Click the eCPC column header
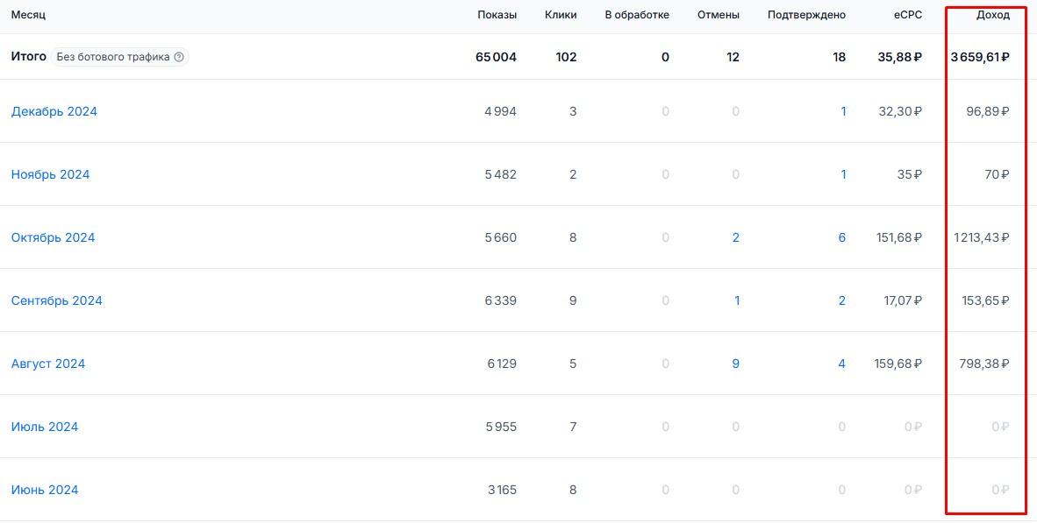The height and width of the screenshot is (523, 1037). tap(906, 15)
